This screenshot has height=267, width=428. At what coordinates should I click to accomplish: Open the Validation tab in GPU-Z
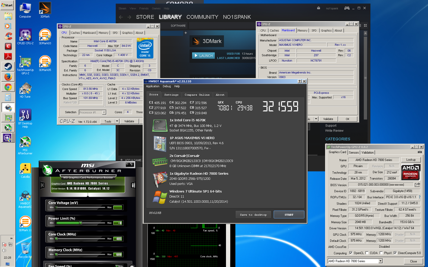point(368,152)
